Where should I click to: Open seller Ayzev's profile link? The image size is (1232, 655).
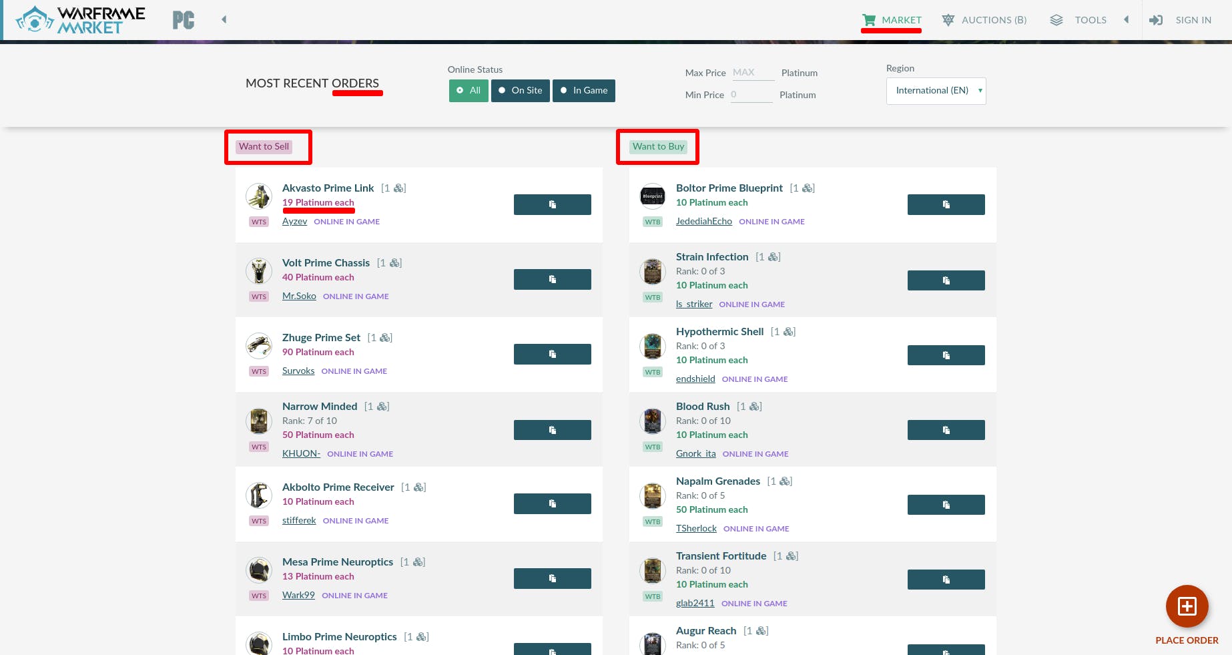click(x=294, y=221)
